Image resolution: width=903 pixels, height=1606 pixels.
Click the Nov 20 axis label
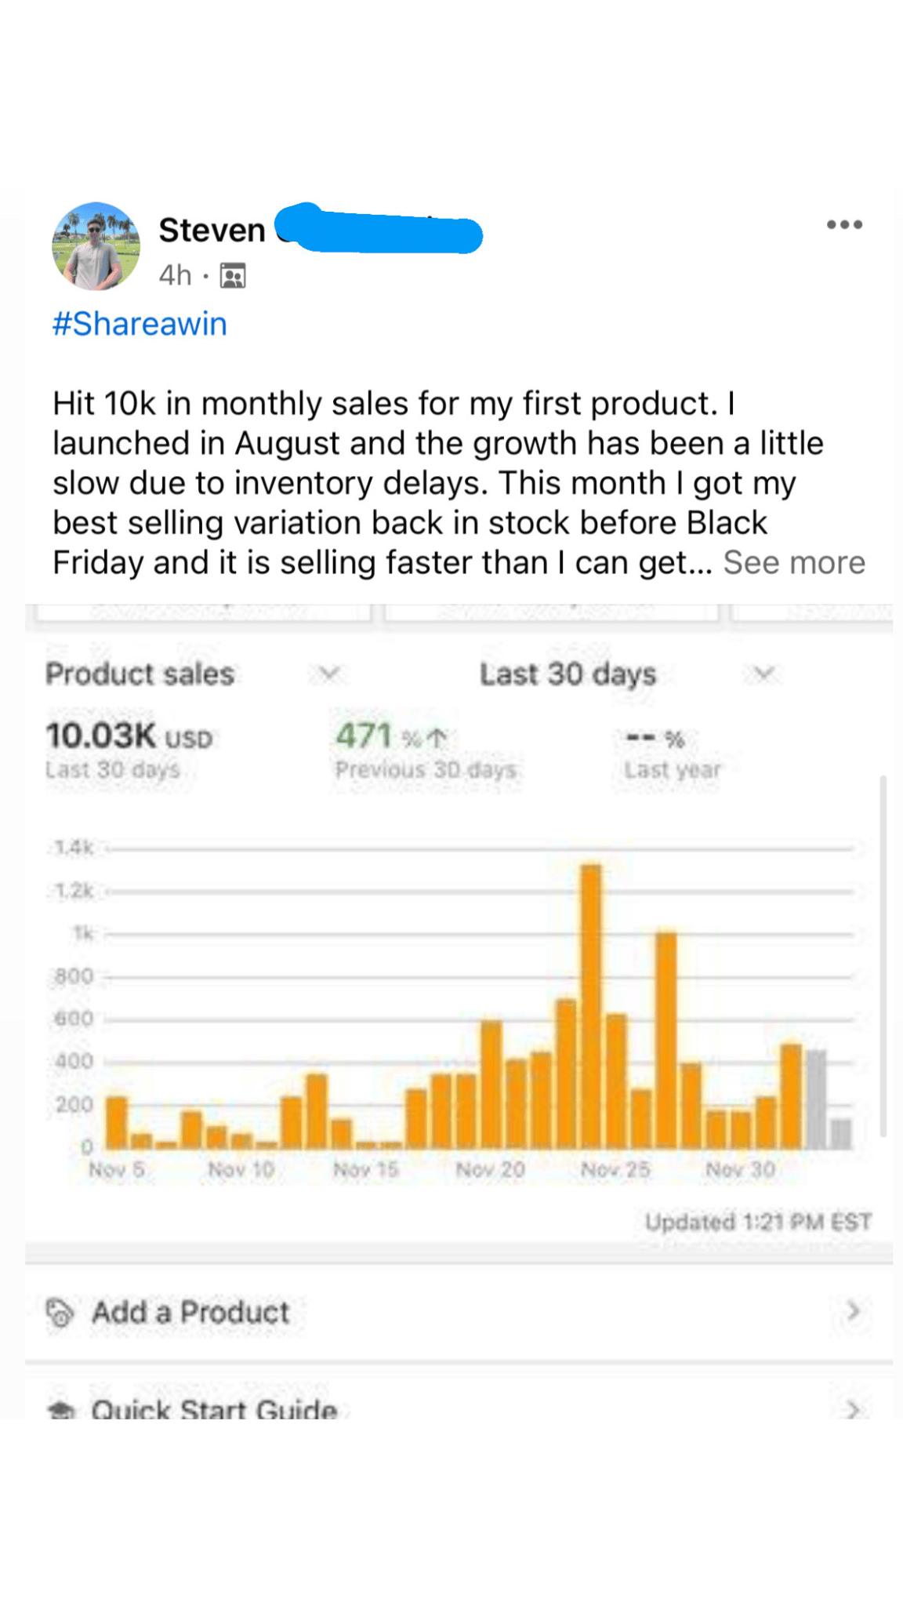coord(491,1169)
